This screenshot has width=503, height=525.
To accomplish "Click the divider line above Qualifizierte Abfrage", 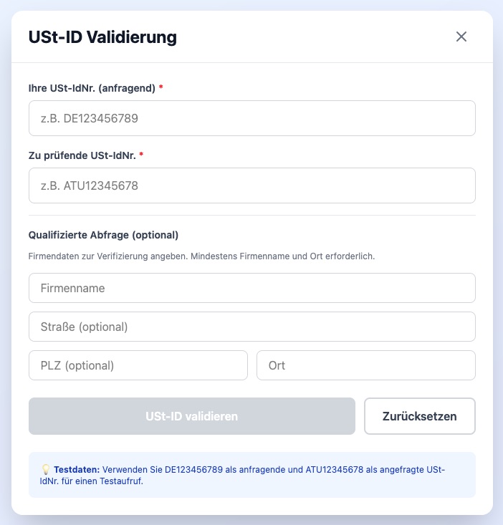I will (x=251, y=215).
